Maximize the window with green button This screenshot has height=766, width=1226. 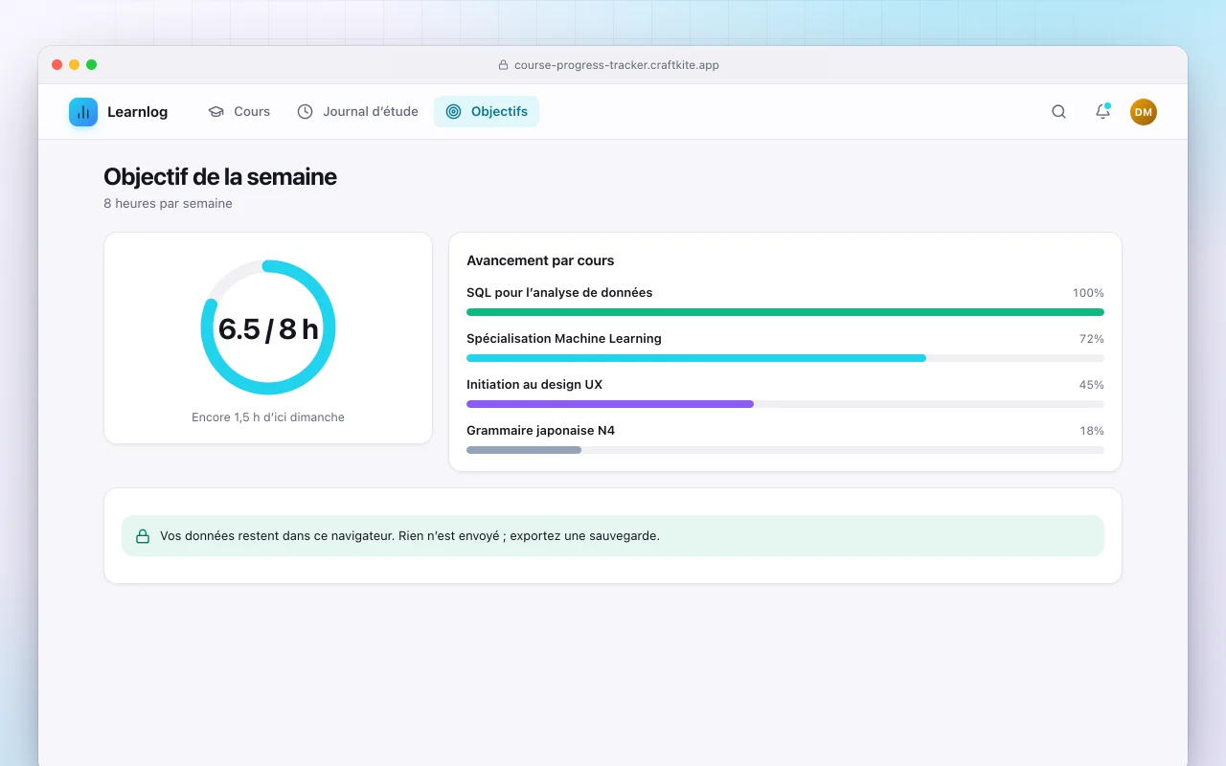[92, 65]
